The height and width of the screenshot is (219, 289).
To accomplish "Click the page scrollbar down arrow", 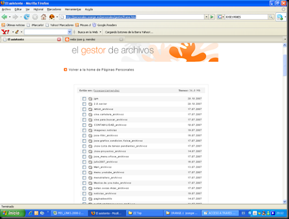I will pos(284,202).
